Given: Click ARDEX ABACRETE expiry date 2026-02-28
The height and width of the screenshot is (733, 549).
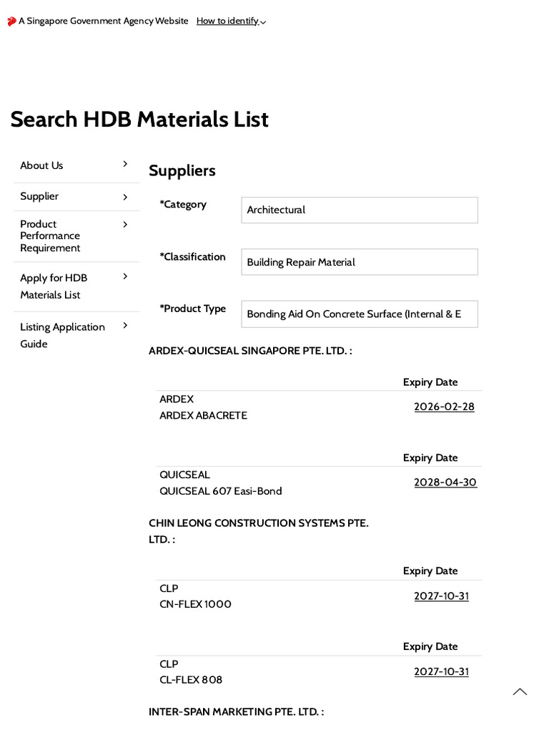Looking at the screenshot, I should click(444, 407).
